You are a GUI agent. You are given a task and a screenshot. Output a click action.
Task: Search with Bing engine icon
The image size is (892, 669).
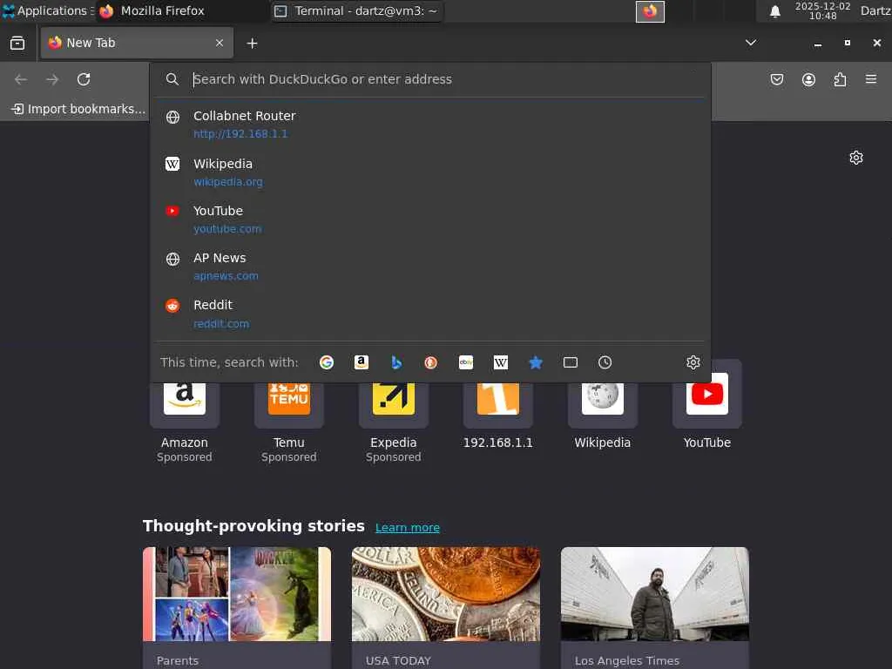pos(396,362)
